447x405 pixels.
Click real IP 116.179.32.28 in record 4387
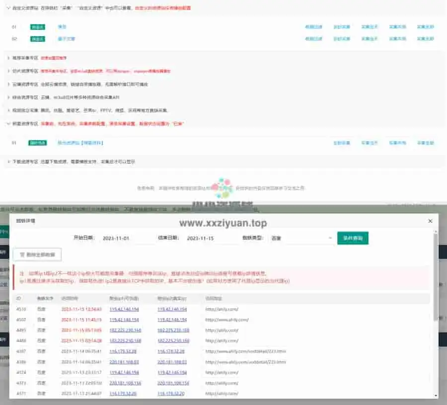[x=172, y=351]
